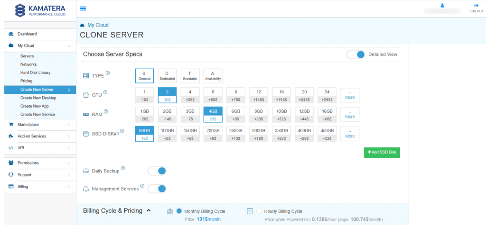The width and height of the screenshot is (486, 225).
Task: Collapse the Billing Cycle & Pricing section
Action: 149,211
